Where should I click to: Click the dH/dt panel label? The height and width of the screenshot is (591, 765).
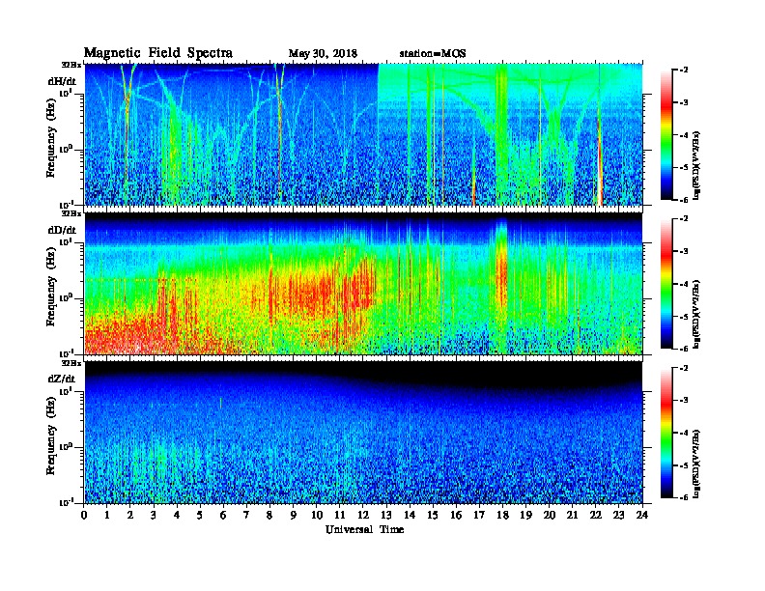62,81
